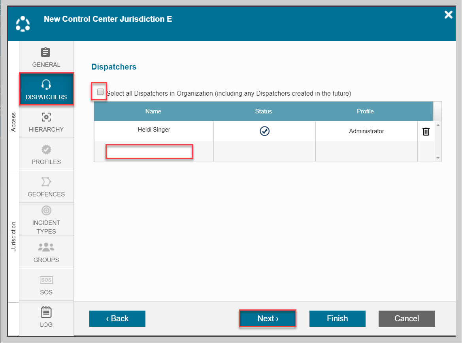Close the dialog with the X
This screenshot has height=343, width=462.
pyautogui.click(x=448, y=15)
